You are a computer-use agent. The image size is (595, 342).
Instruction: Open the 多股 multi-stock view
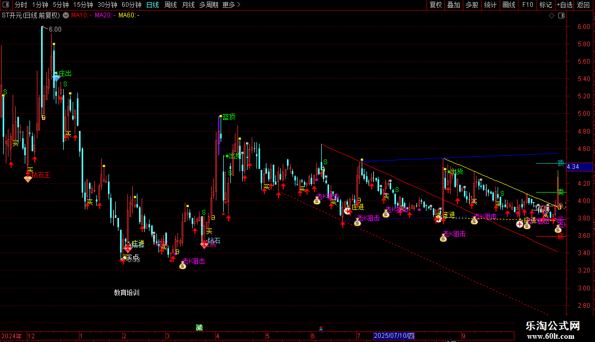(472, 5)
